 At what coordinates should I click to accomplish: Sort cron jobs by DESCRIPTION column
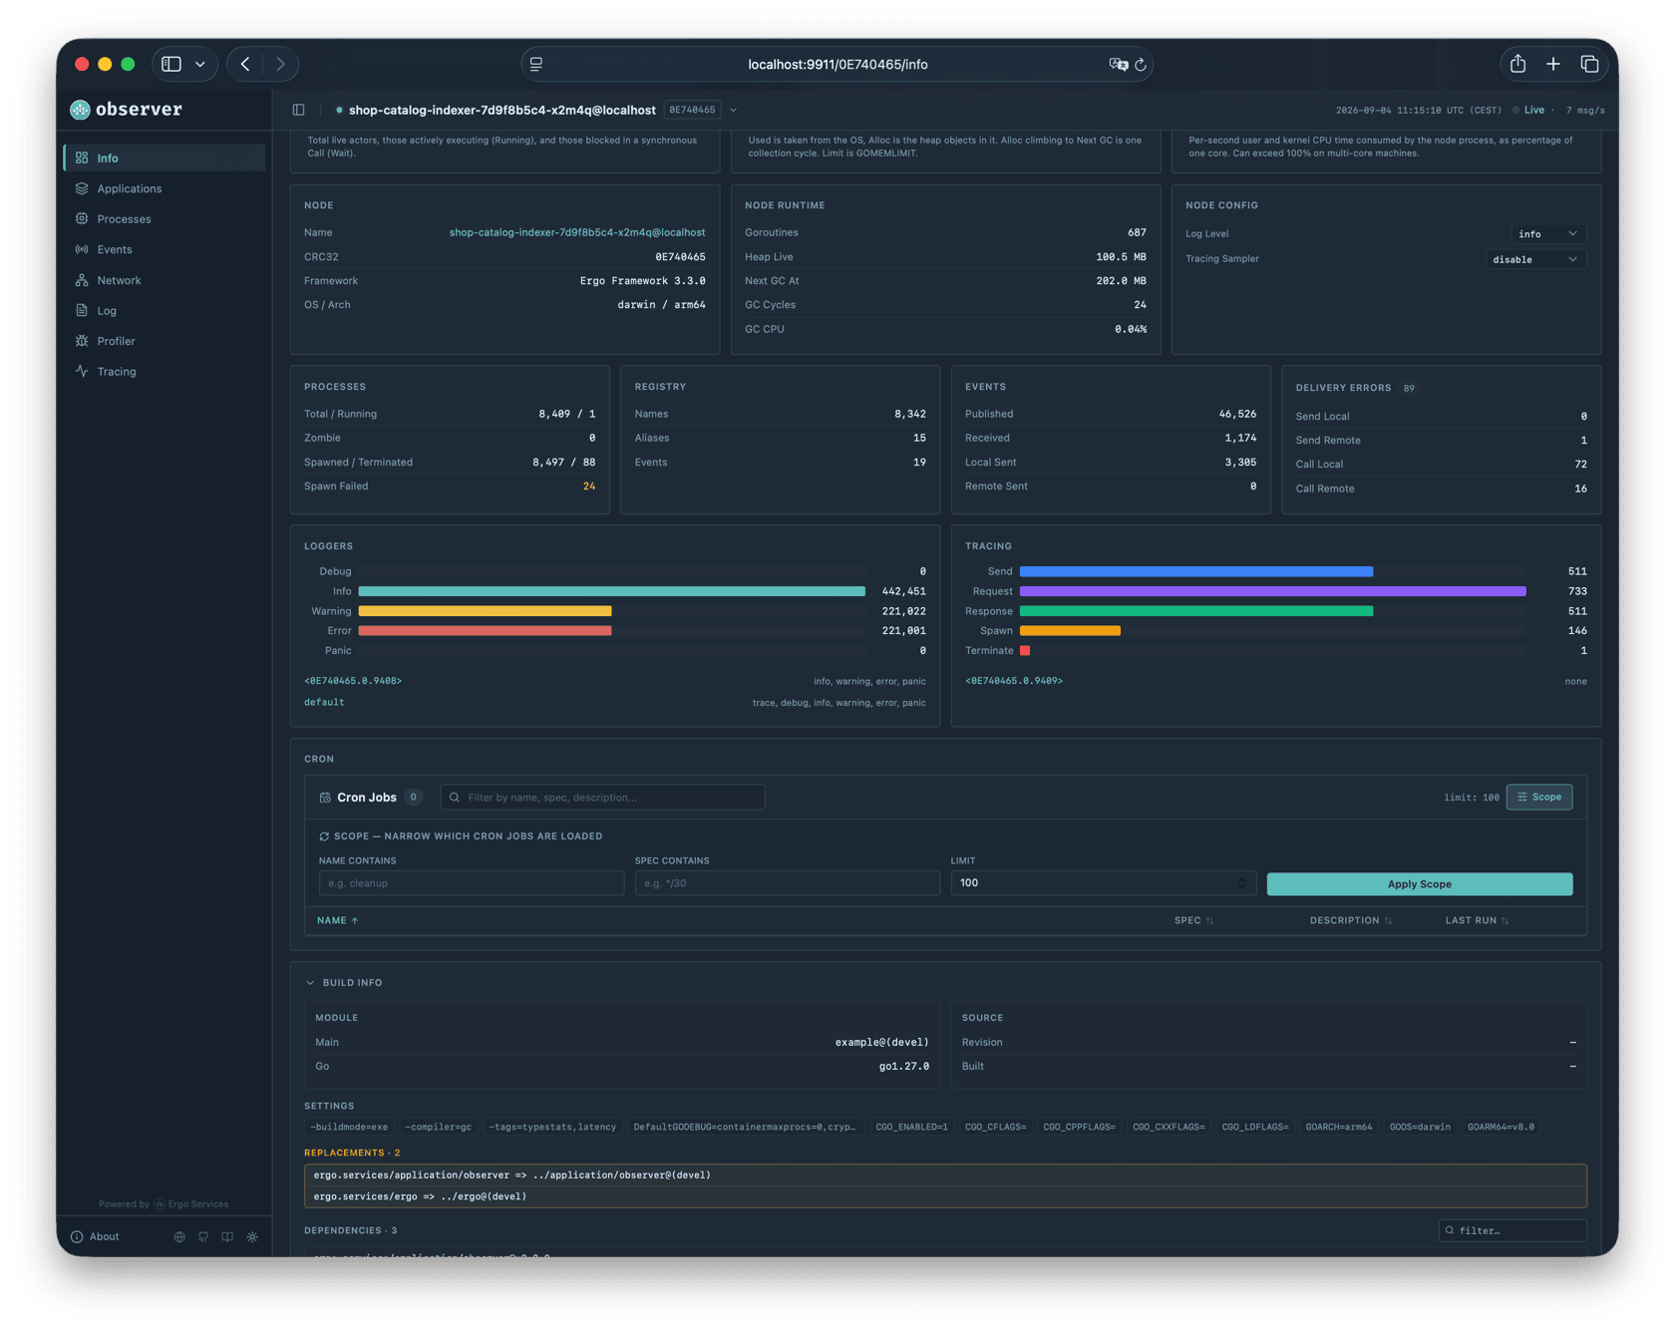[1351, 920]
